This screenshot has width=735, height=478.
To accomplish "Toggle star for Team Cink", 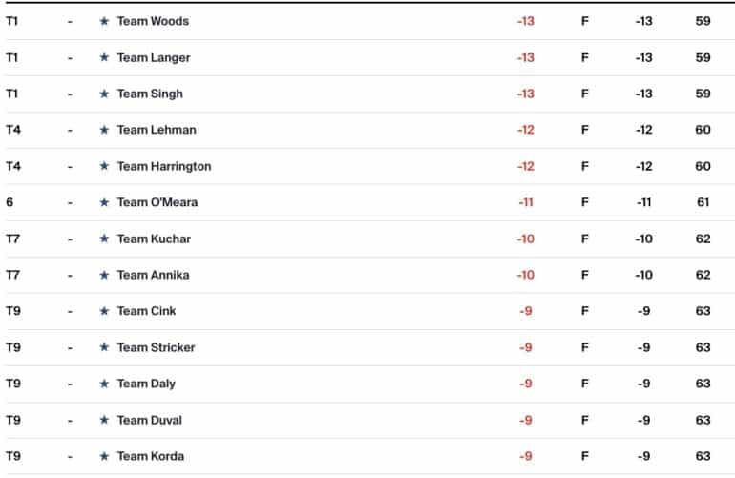I will pyautogui.click(x=104, y=311).
